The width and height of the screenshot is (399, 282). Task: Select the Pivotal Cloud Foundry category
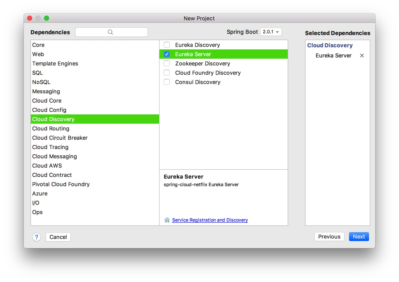[95, 184]
